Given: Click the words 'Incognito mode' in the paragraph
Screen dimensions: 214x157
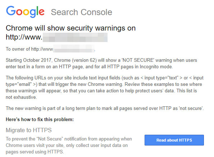Looking at the screenshot, I should coord(156,66).
